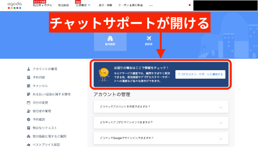
Task: Click the orange mascot character image
Action: tap(104, 75)
